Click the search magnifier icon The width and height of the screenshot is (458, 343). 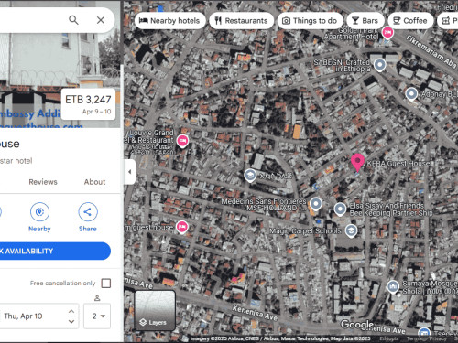pyautogui.click(x=73, y=20)
